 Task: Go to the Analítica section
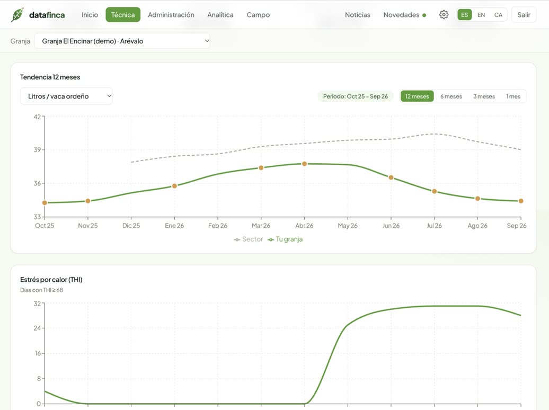click(x=220, y=15)
